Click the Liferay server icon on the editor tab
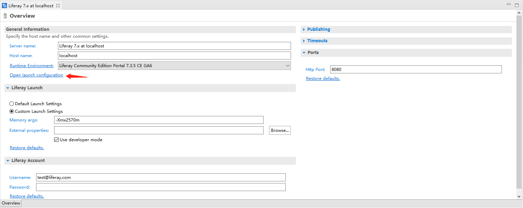Screen dimensions: 523x208 pyautogui.click(x=5, y=6)
